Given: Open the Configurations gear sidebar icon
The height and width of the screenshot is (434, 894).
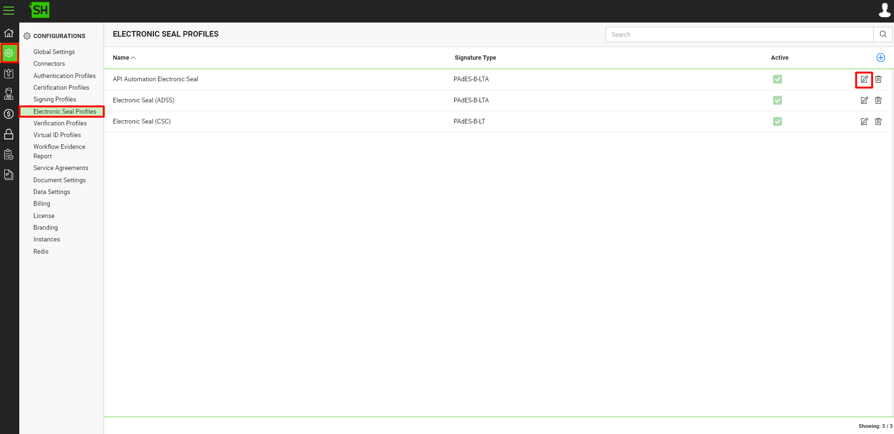Looking at the screenshot, I should (9, 53).
